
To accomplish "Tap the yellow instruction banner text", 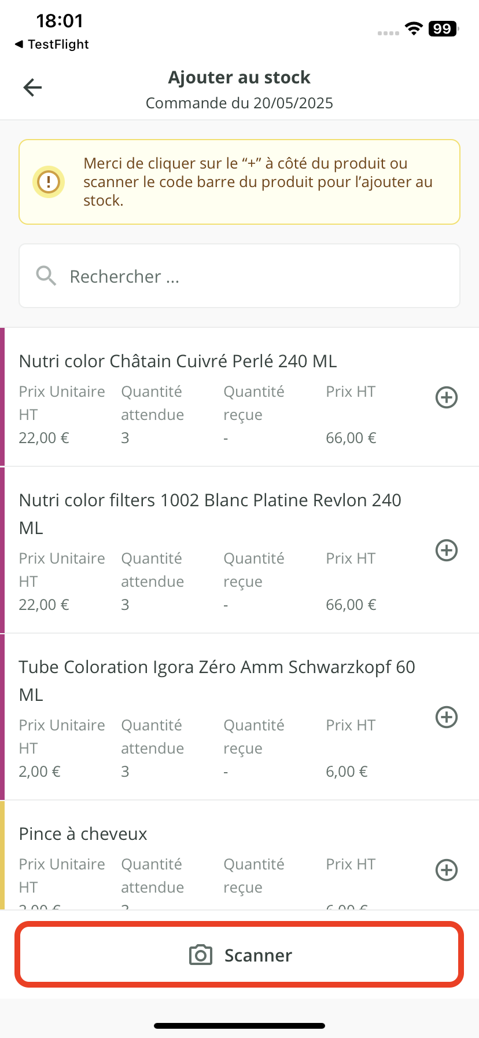I will click(x=258, y=182).
